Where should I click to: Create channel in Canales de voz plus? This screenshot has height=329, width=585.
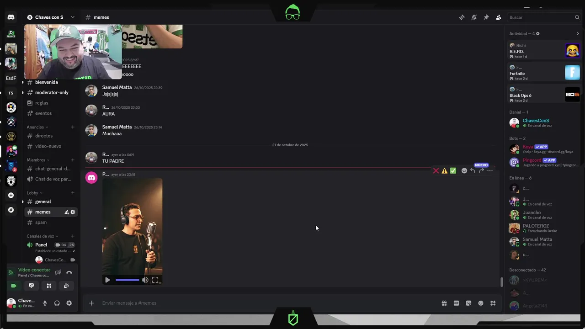pyautogui.click(x=73, y=236)
